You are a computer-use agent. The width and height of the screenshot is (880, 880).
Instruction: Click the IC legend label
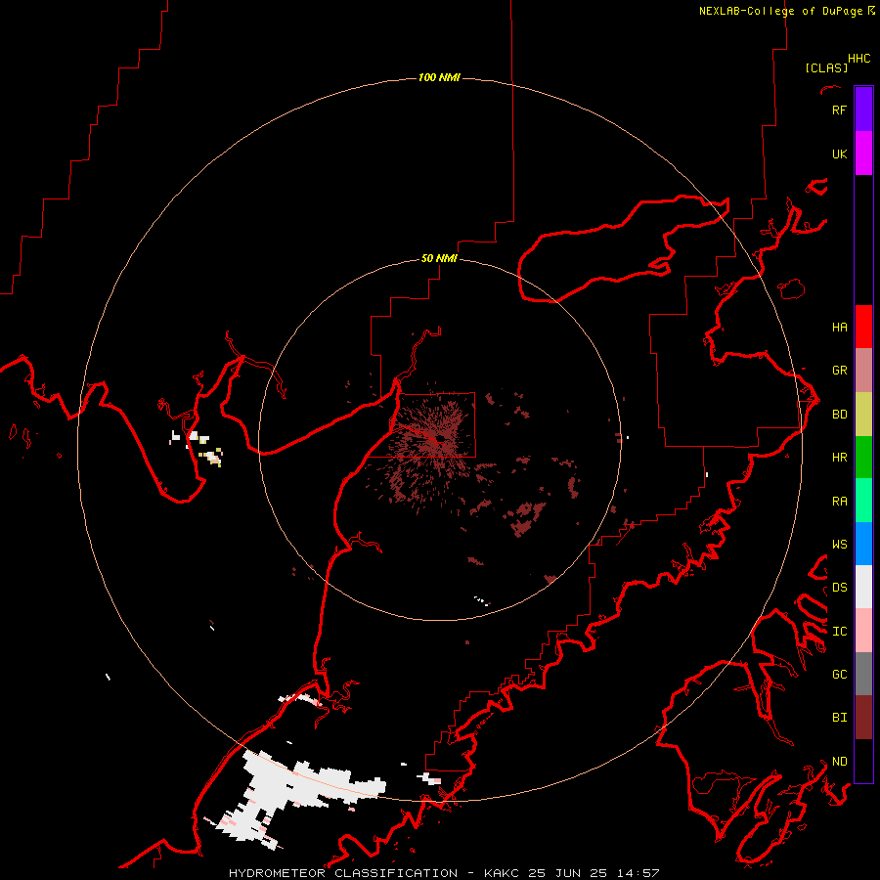pos(839,631)
